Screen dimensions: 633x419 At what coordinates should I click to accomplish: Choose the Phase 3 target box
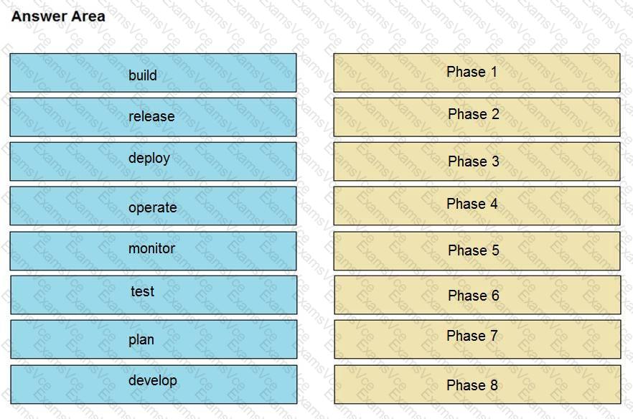pos(477,161)
